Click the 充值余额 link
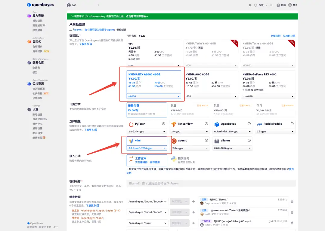The width and height of the screenshot is (325, 231). pos(275,36)
